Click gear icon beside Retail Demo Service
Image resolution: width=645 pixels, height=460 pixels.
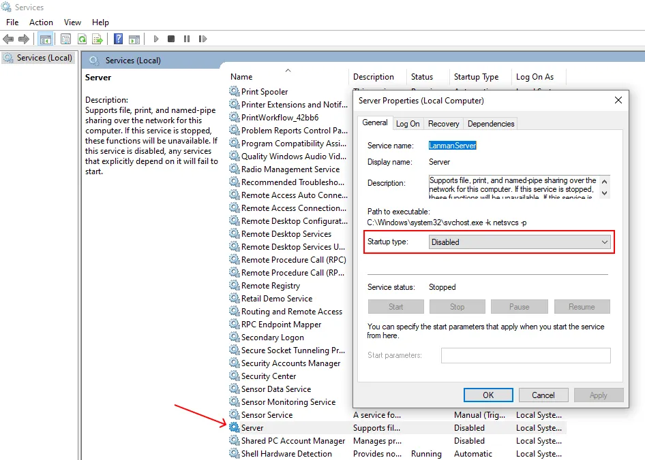tap(235, 298)
